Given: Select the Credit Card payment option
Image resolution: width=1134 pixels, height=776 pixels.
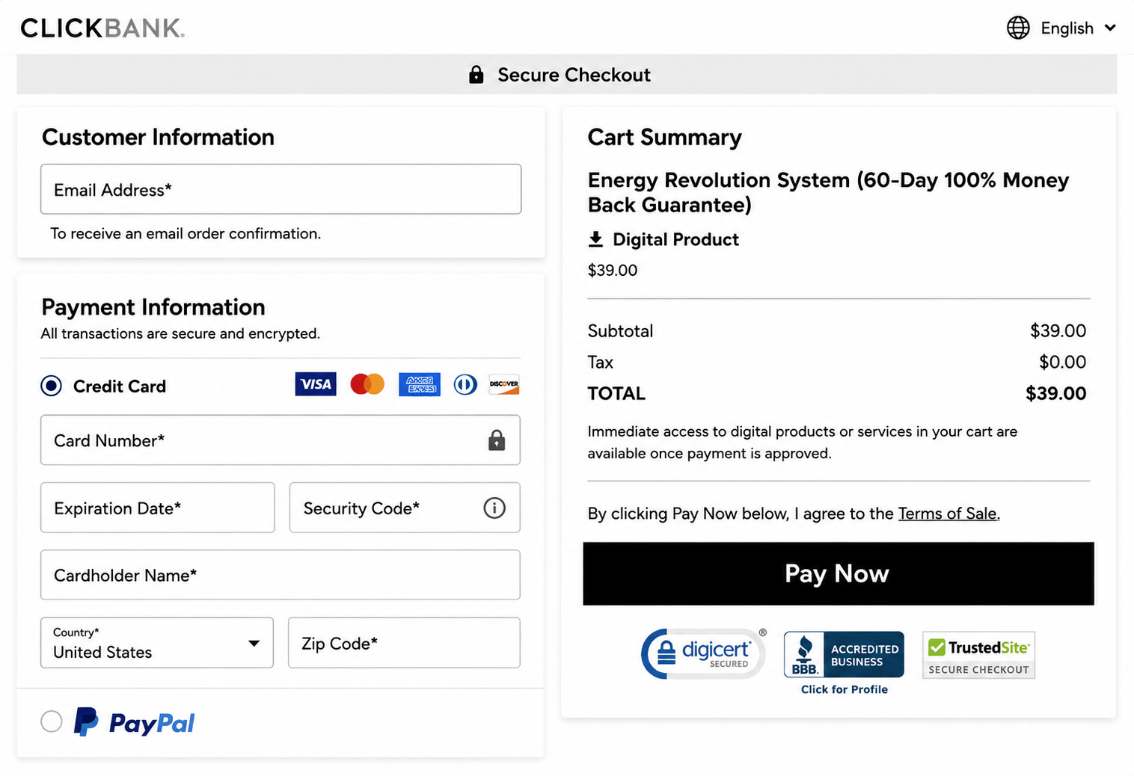Looking at the screenshot, I should pyautogui.click(x=52, y=386).
